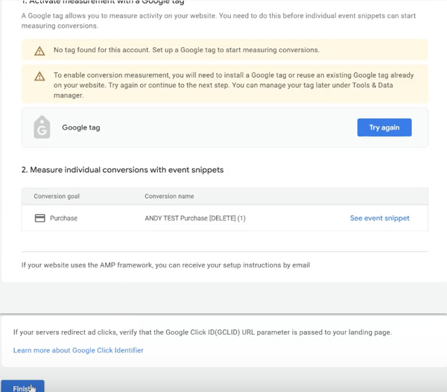Image resolution: width=447 pixels, height=392 pixels.
Task: Click the Finish button
Action: (22, 388)
